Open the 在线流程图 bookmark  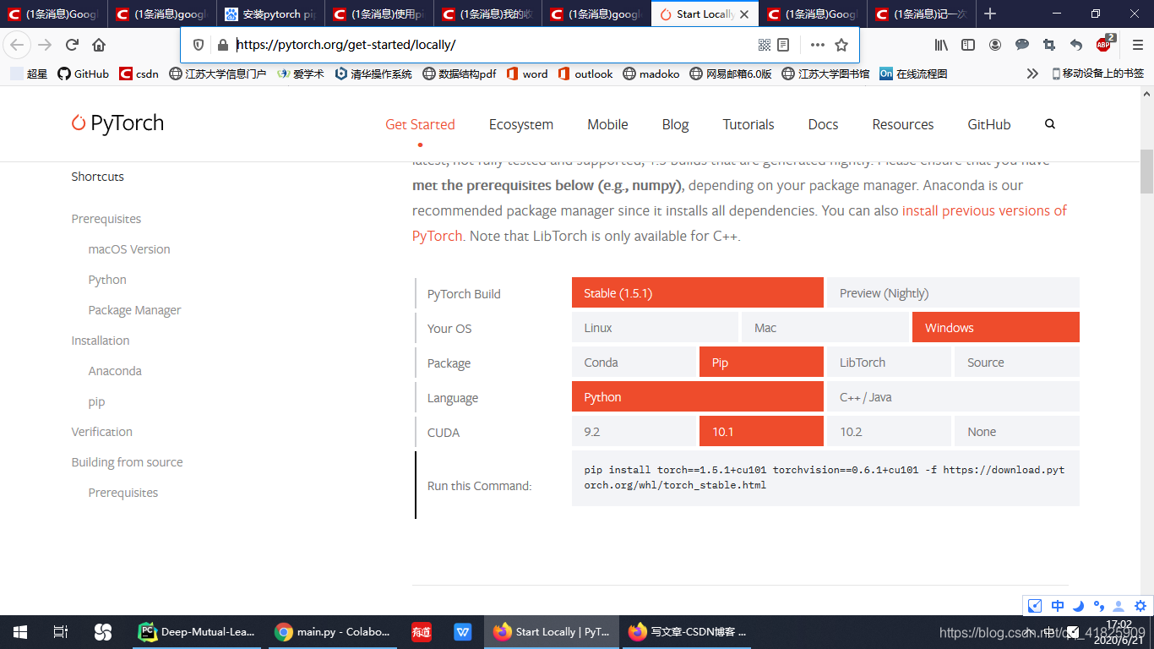[913, 74]
